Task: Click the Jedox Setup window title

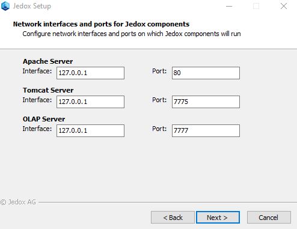Action: tap(32, 6)
